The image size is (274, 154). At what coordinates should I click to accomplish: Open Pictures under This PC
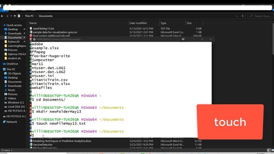coord(12,94)
